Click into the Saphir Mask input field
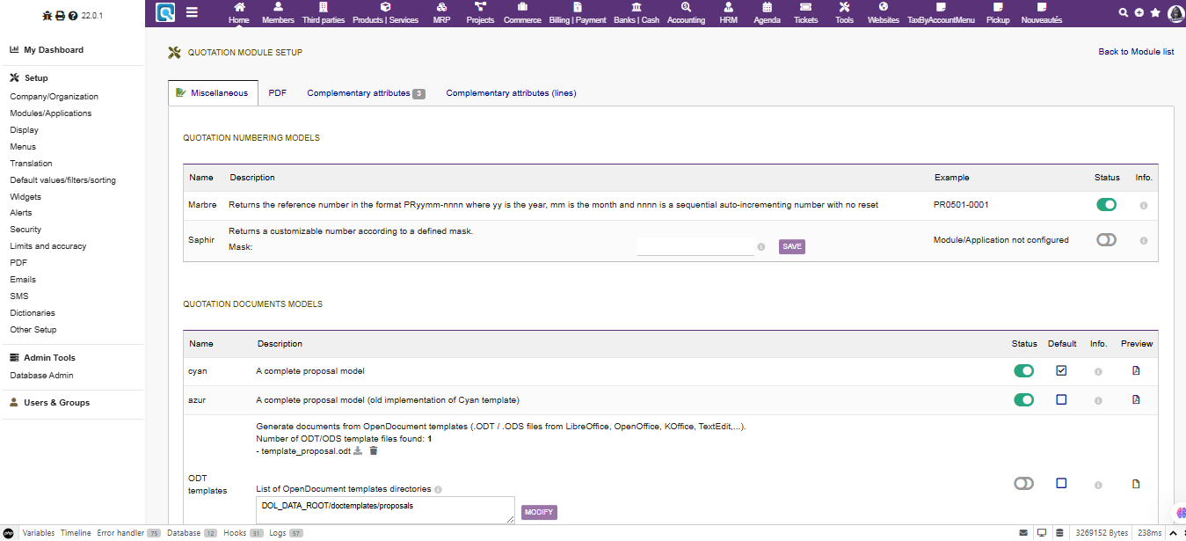The image size is (1186, 541). click(695, 246)
